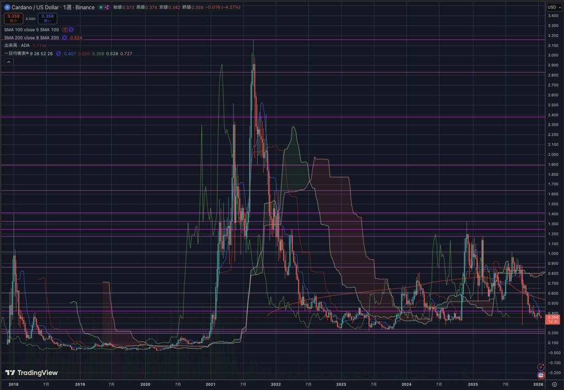The width and height of the screenshot is (564, 390).
Task: Click the US flag economic event icon
Action: pos(541,375)
